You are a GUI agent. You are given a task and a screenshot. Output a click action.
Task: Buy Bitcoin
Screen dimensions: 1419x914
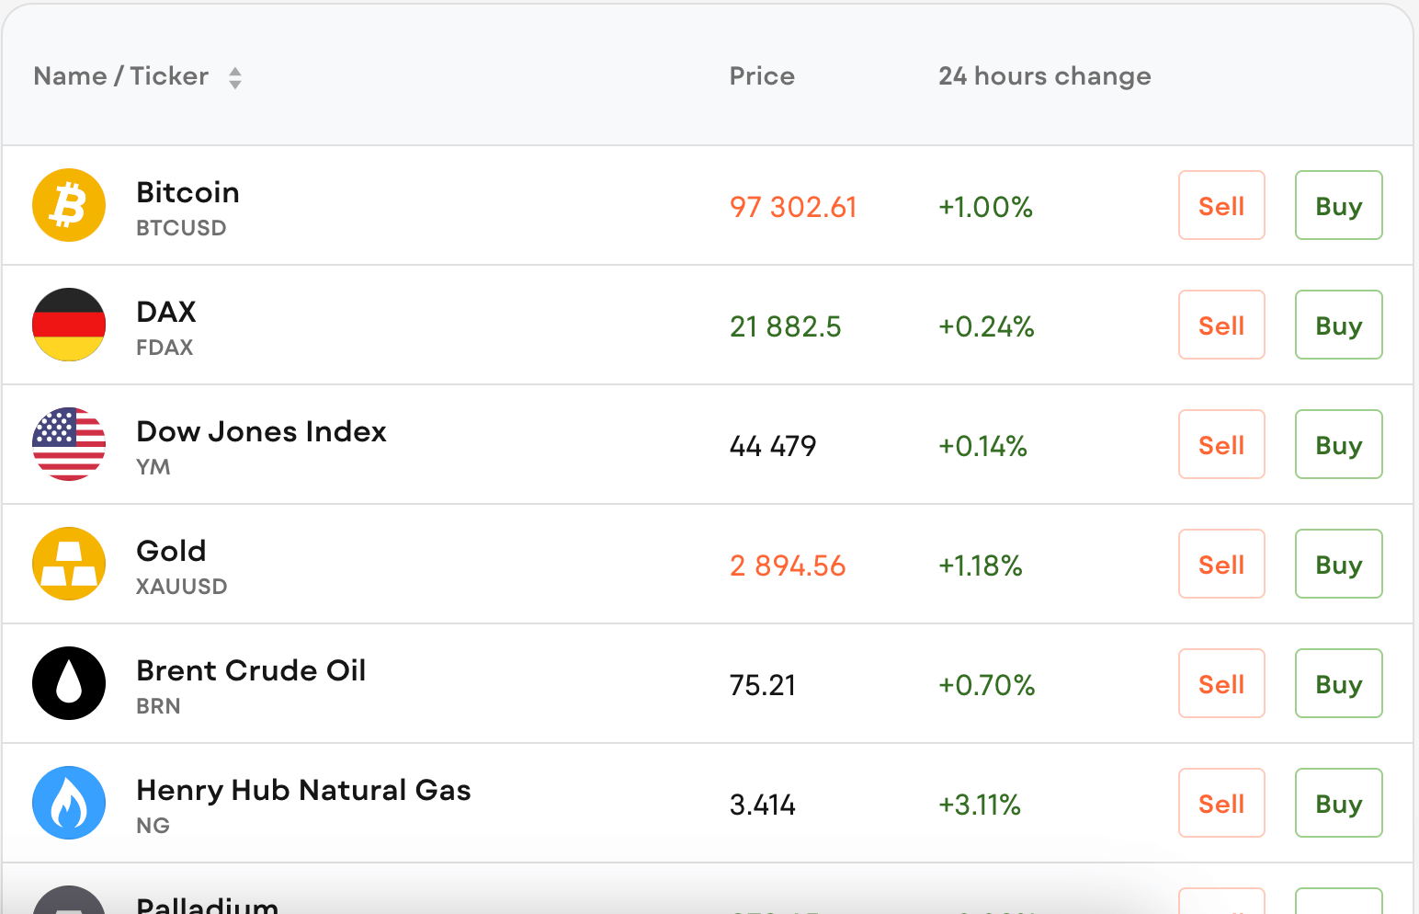[x=1339, y=205]
